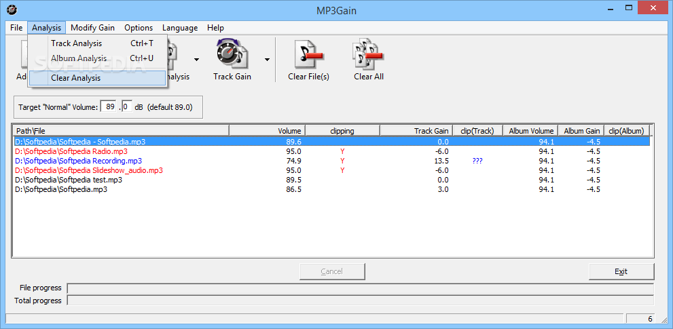
Task: Click the File progress bar
Action: pyautogui.click(x=361, y=288)
